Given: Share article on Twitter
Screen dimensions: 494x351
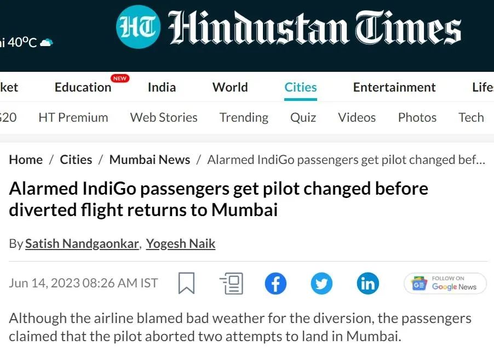Looking at the screenshot, I should (321, 283).
